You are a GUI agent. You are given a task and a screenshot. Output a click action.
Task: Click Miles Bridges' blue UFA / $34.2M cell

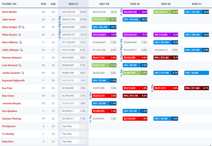click(104, 27)
